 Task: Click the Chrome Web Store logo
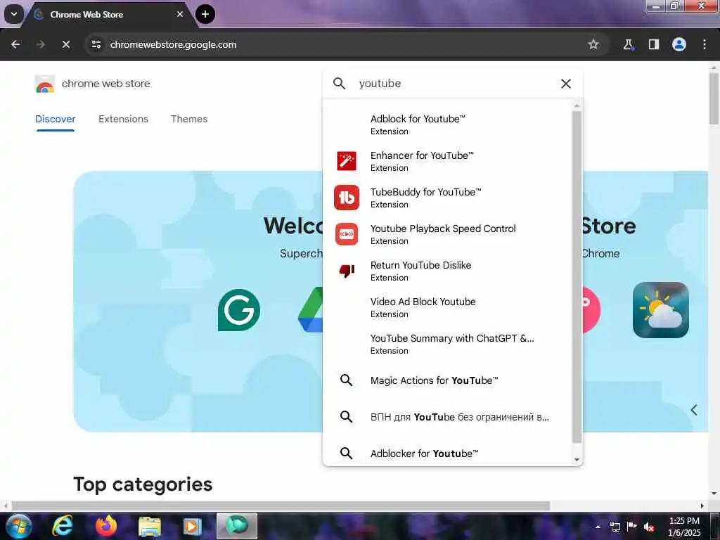click(x=44, y=84)
